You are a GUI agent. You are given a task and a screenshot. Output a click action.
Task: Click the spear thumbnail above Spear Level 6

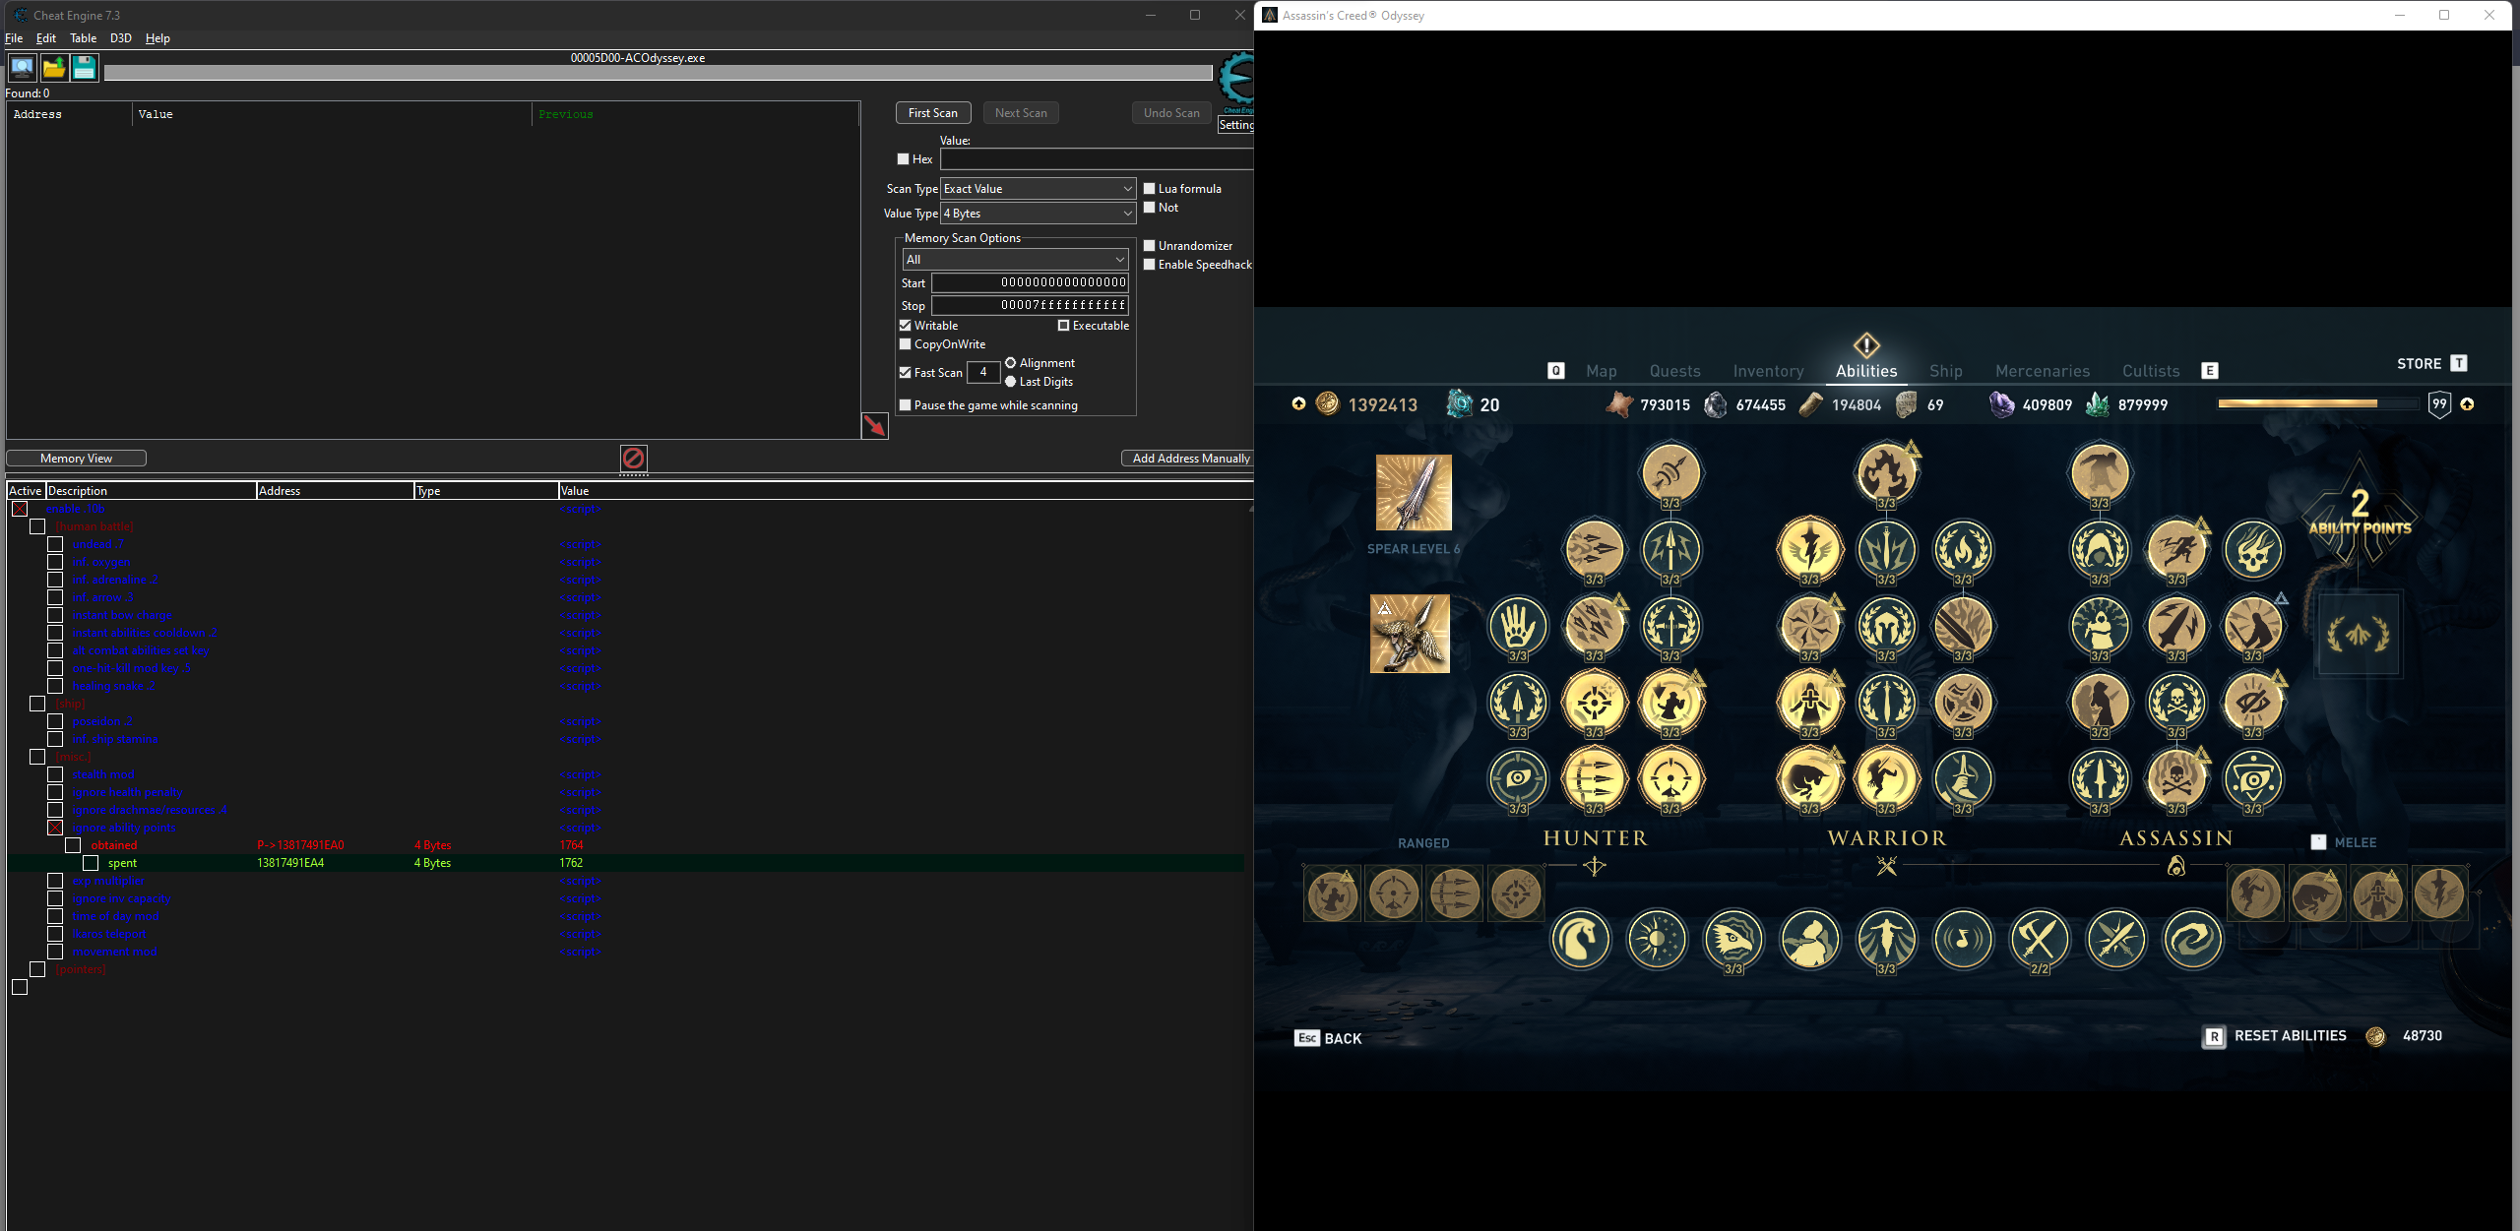(x=1413, y=493)
